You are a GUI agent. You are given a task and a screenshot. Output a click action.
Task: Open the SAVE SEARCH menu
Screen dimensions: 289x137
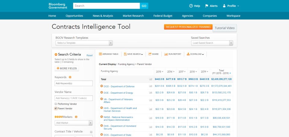[x=133, y=54]
